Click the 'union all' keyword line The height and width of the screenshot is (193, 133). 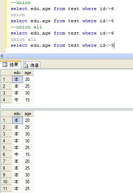pos(23,39)
